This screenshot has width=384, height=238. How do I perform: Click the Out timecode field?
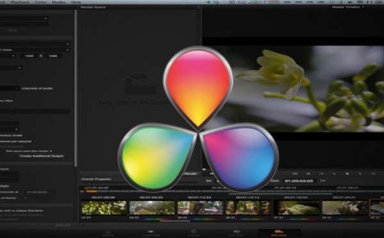(x=299, y=180)
